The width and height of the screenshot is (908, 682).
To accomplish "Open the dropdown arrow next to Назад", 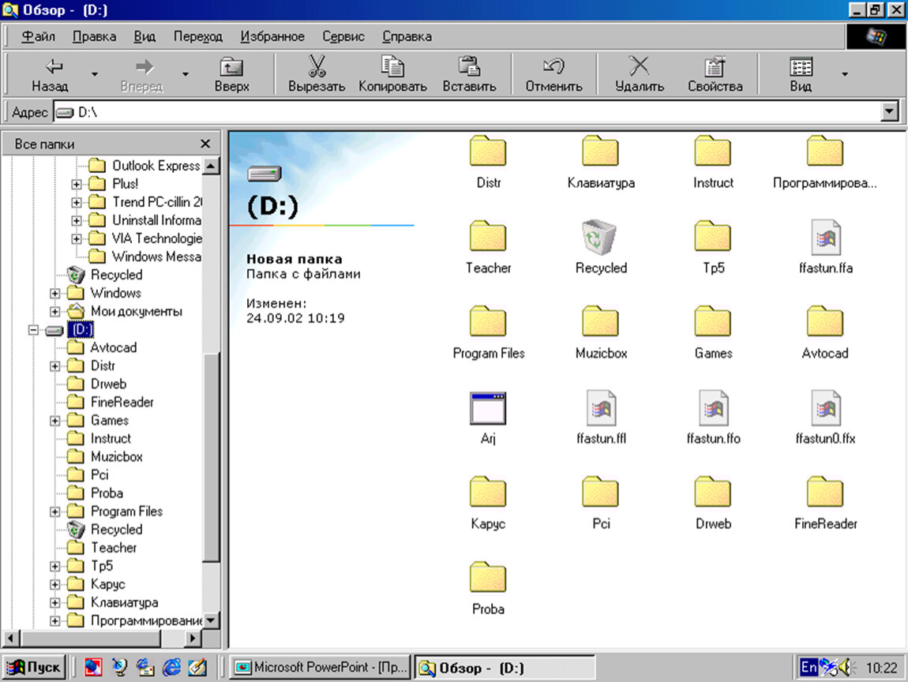I will (x=95, y=74).
